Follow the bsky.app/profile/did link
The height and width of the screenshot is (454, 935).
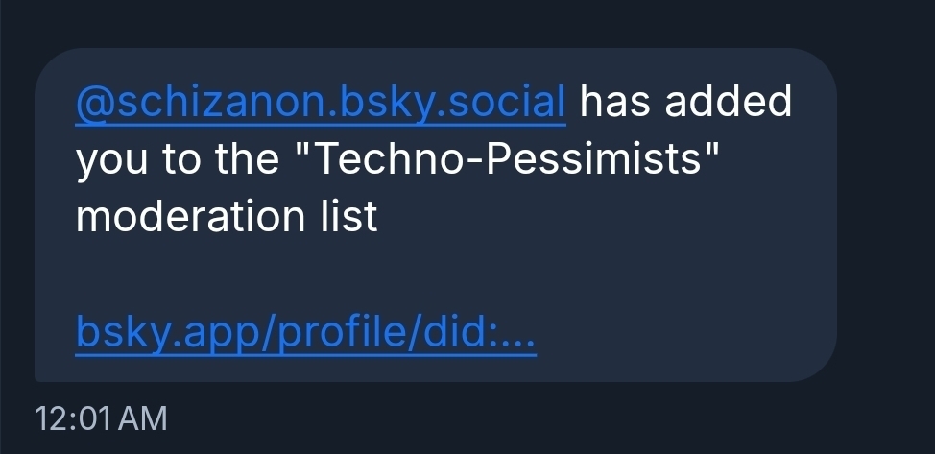click(305, 333)
